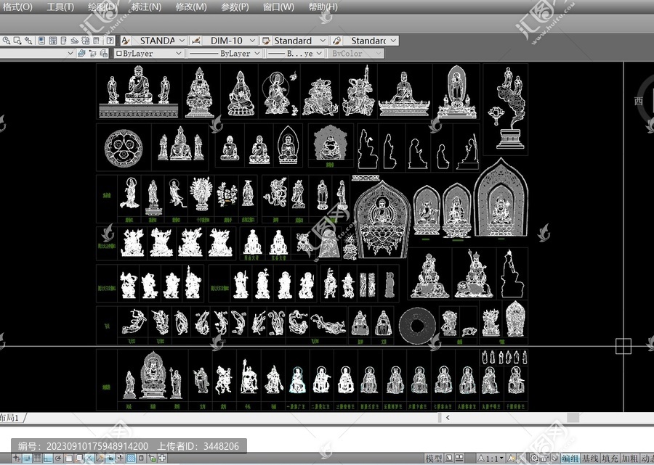Viewport: 654px width, 465px height.
Task: Open the Table Style manager icon
Action: tap(266, 41)
